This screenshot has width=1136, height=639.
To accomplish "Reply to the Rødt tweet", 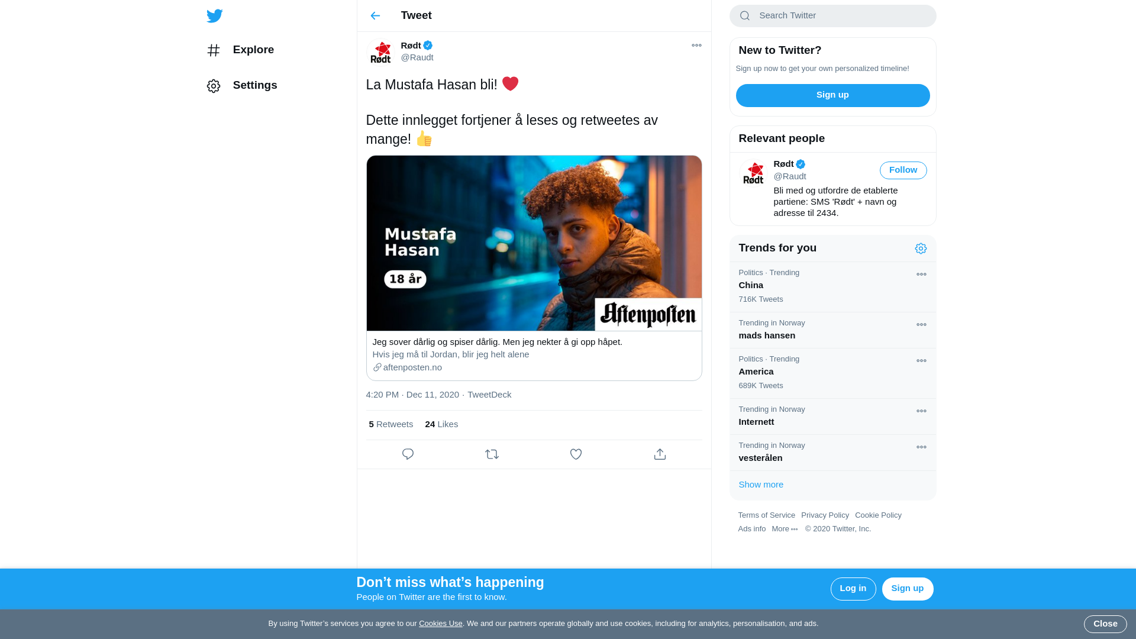I will click(x=408, y=454).
